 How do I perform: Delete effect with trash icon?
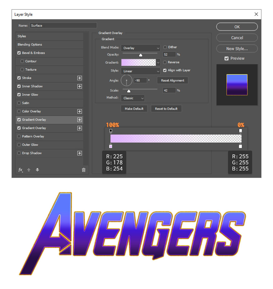pos(84,170)
